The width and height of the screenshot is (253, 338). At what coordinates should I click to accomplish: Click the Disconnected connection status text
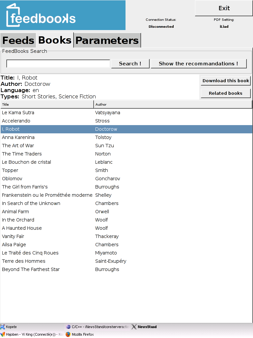[x=161, y=26]
